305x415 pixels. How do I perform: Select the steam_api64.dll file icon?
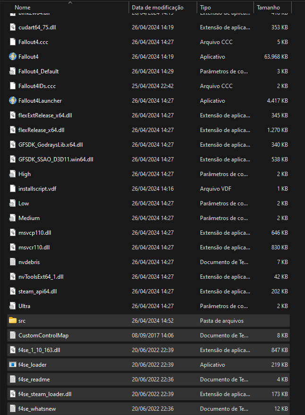point(13,291)
